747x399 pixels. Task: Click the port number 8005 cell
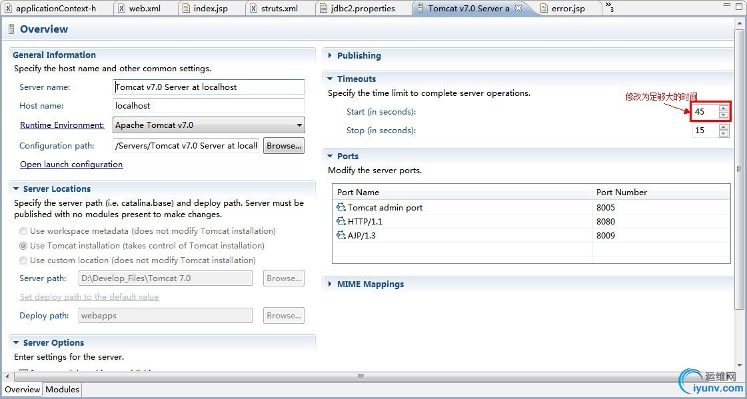[x=661, y=207]
